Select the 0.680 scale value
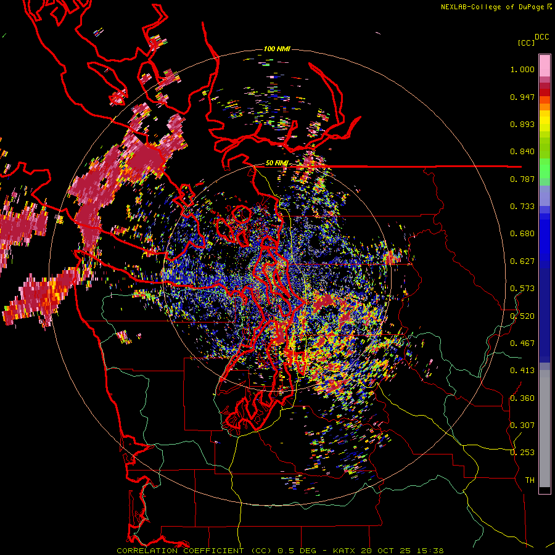Image resolution: width=555 pixels, height=555 pixels. click(x=522, y=234)
